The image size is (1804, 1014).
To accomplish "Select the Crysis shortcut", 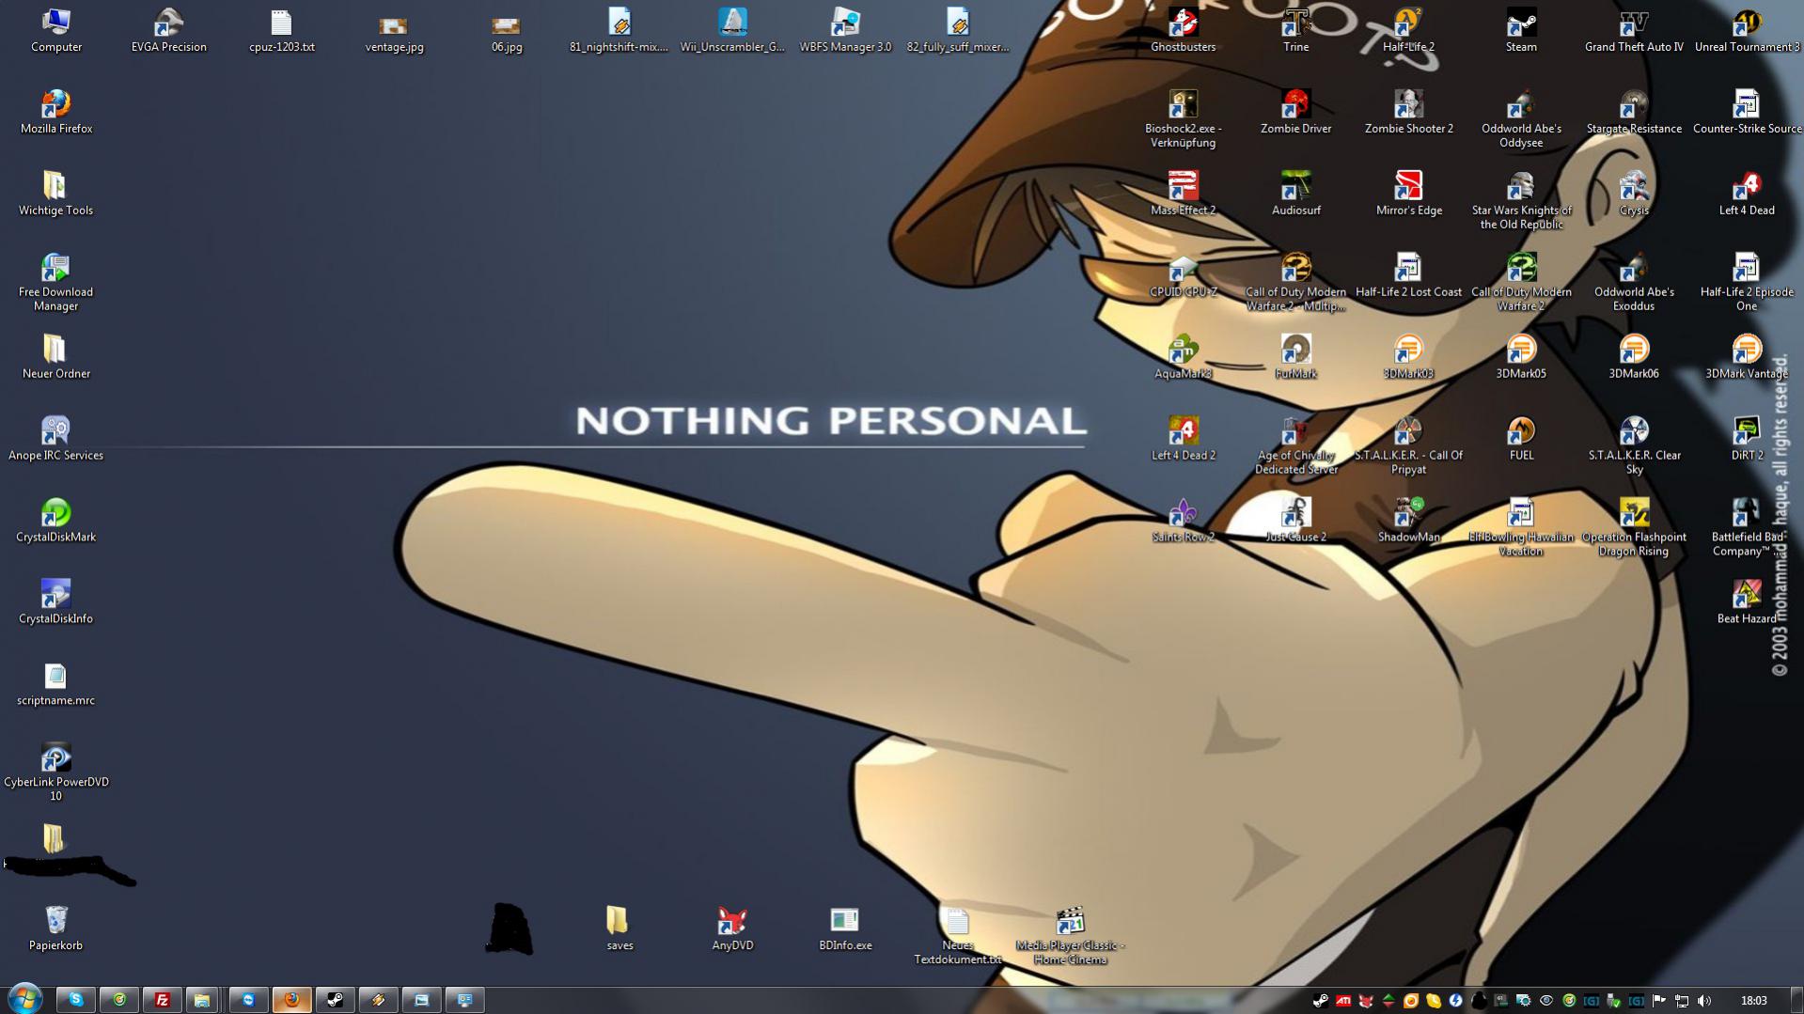I will tap(1634, 193).
